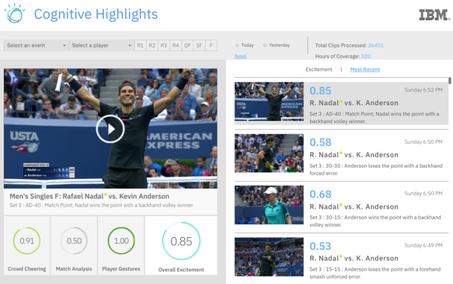Image resolution: width=453 pixels, height=284 pixels.
Task: Sort clips by Excitement
Action: (x=319, y=69)
